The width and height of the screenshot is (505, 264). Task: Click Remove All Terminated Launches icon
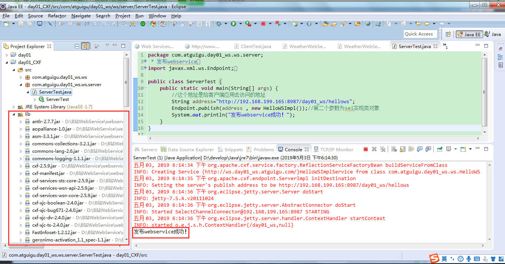tap(383, 149)
